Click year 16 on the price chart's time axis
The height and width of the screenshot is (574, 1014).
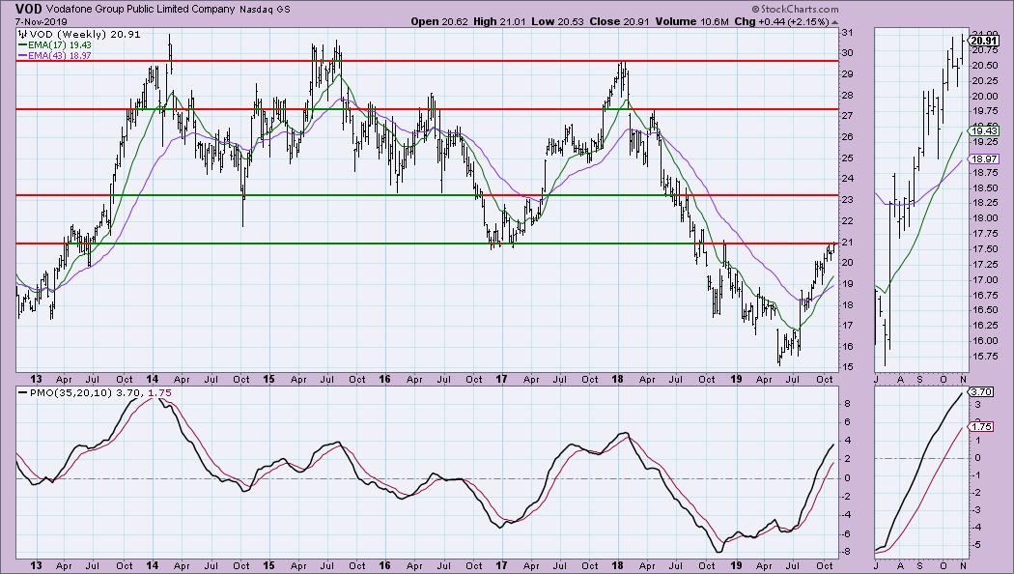[384, 379]
